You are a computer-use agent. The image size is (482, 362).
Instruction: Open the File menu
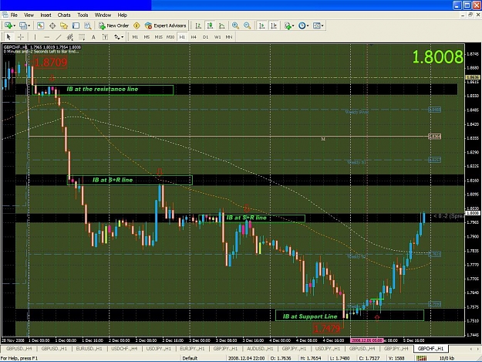click(x=14, y=15)
